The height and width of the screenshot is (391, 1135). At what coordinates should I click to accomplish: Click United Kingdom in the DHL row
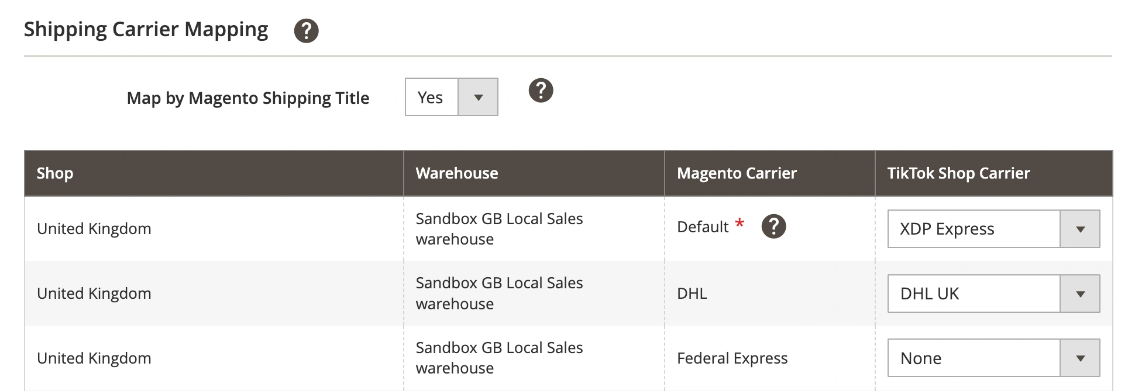(x=94, y=294)
